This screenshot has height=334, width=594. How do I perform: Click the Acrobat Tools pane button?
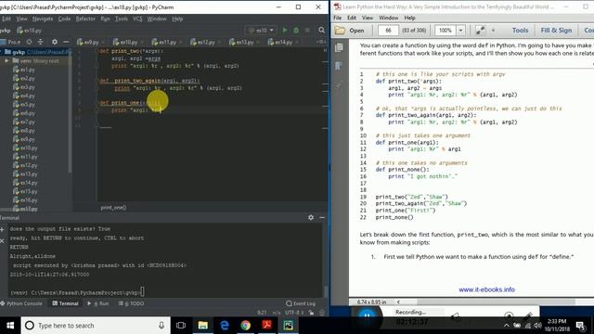tap(520, 31)
